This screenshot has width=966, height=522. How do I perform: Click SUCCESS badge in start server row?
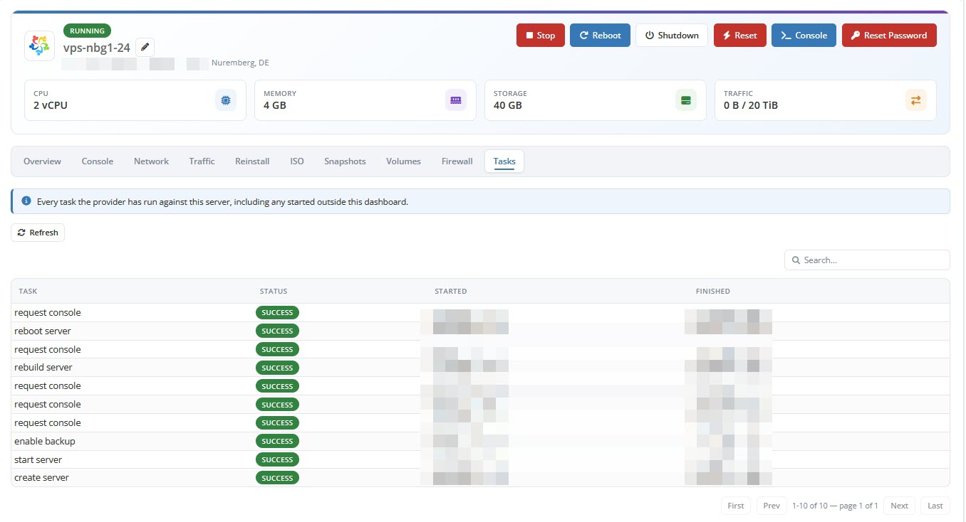(277, 460)
